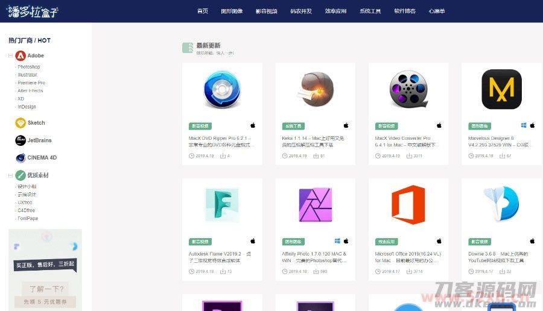The image size is (543, 311).
Task: Collapse the Adobe vendor tree
Action: (x=10, y=55)
